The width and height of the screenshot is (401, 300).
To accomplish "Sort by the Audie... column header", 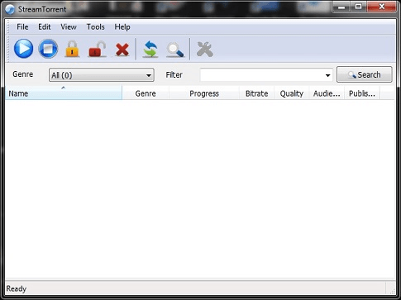I will click(x=327, y=93).
